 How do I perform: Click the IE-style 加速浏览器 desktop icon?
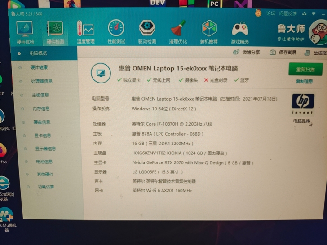coord(6,189)
